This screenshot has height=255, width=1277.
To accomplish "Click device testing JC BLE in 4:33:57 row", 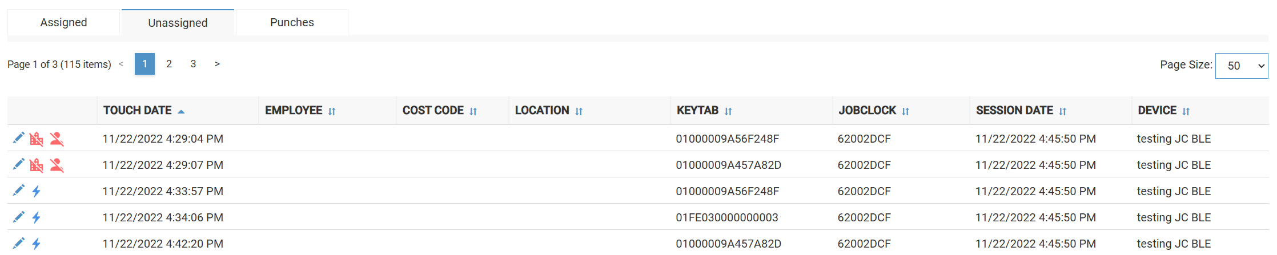I will coord(1174,191).
